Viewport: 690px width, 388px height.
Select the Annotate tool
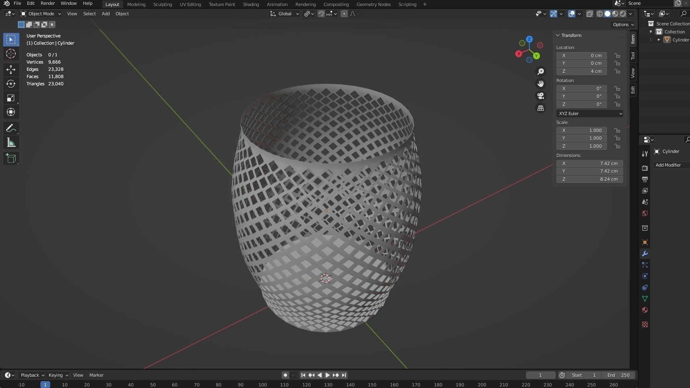[x=11, y=128]
